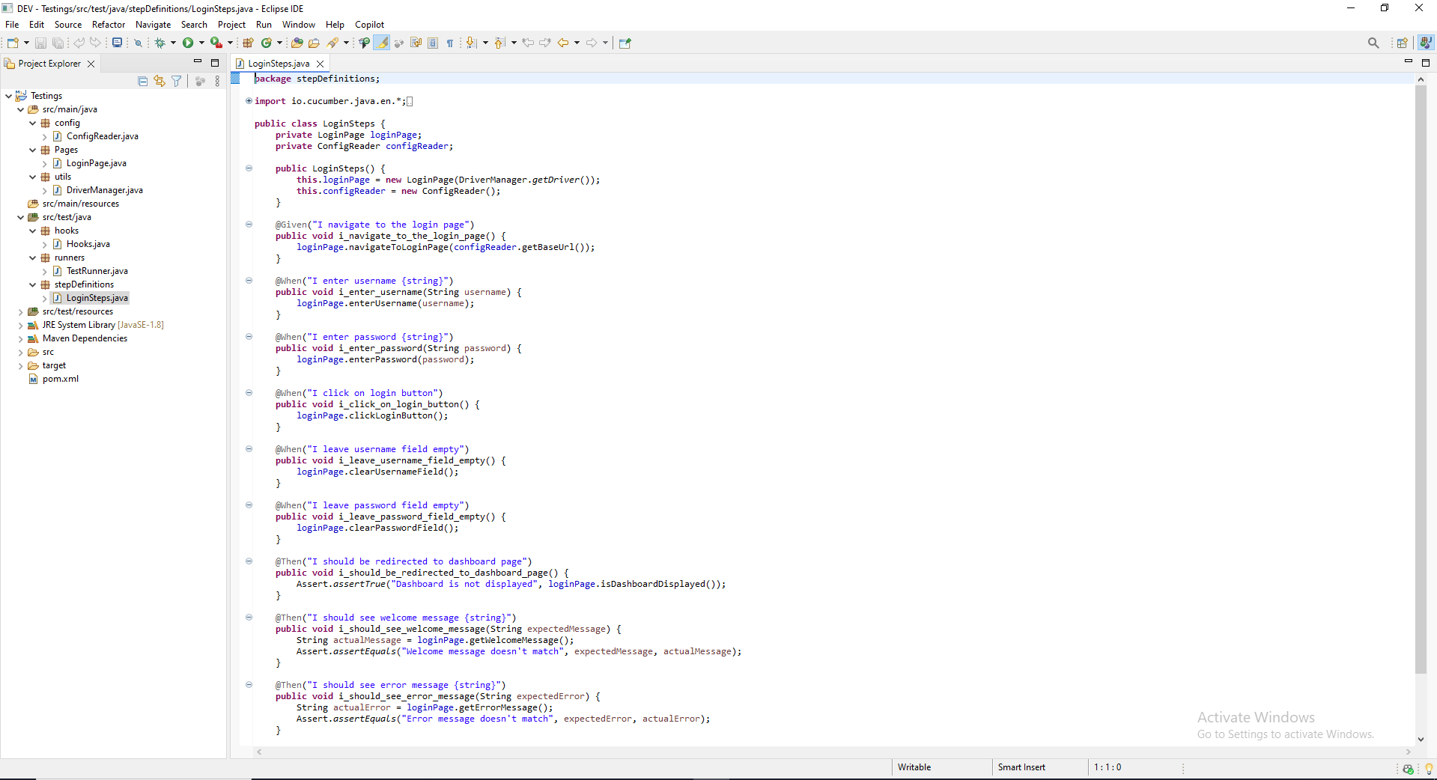Toggle Link with Editor in Project Explorer
The height and width of the screenshot is (780, 1437).
coord(160,81)
